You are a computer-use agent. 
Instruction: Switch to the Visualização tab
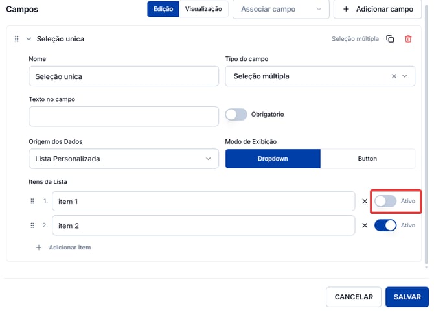[203, 9]
